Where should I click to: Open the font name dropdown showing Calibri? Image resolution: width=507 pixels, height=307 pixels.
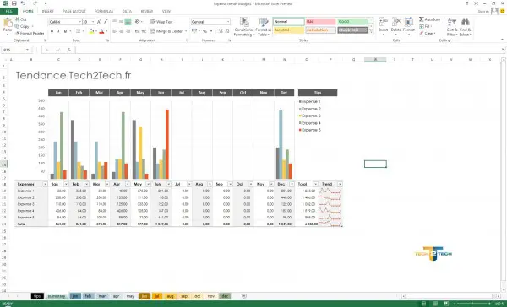65,22
